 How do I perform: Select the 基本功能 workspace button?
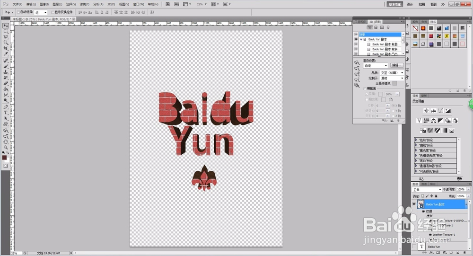click(x=395, y=4)
